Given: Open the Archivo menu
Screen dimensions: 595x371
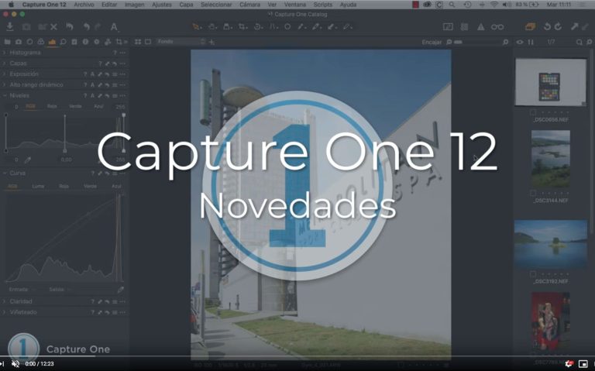Looking at the screenshot, I should tap(84, 5).
